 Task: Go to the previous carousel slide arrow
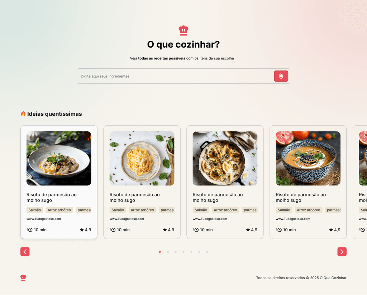pos(25,252)
